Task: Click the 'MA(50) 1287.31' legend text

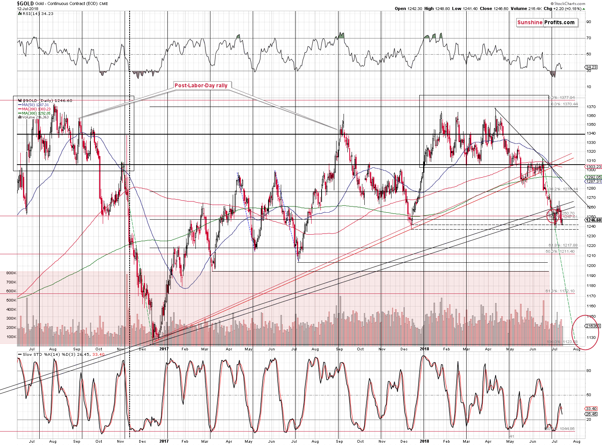Action: point(35,105)
